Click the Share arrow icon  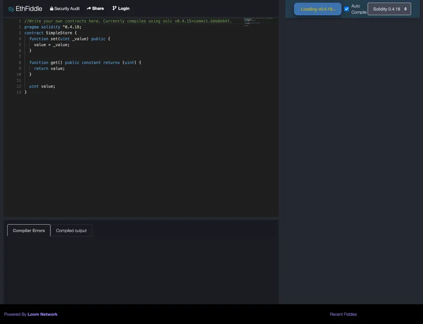(x=89, y=8)
